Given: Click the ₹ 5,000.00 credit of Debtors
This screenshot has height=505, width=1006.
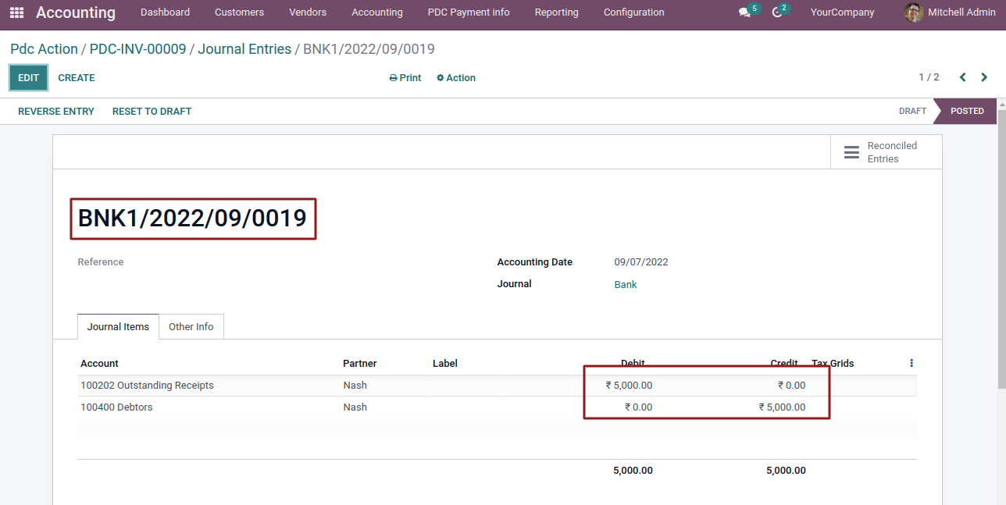Looking at the screenshot, I should coord(782,407).
